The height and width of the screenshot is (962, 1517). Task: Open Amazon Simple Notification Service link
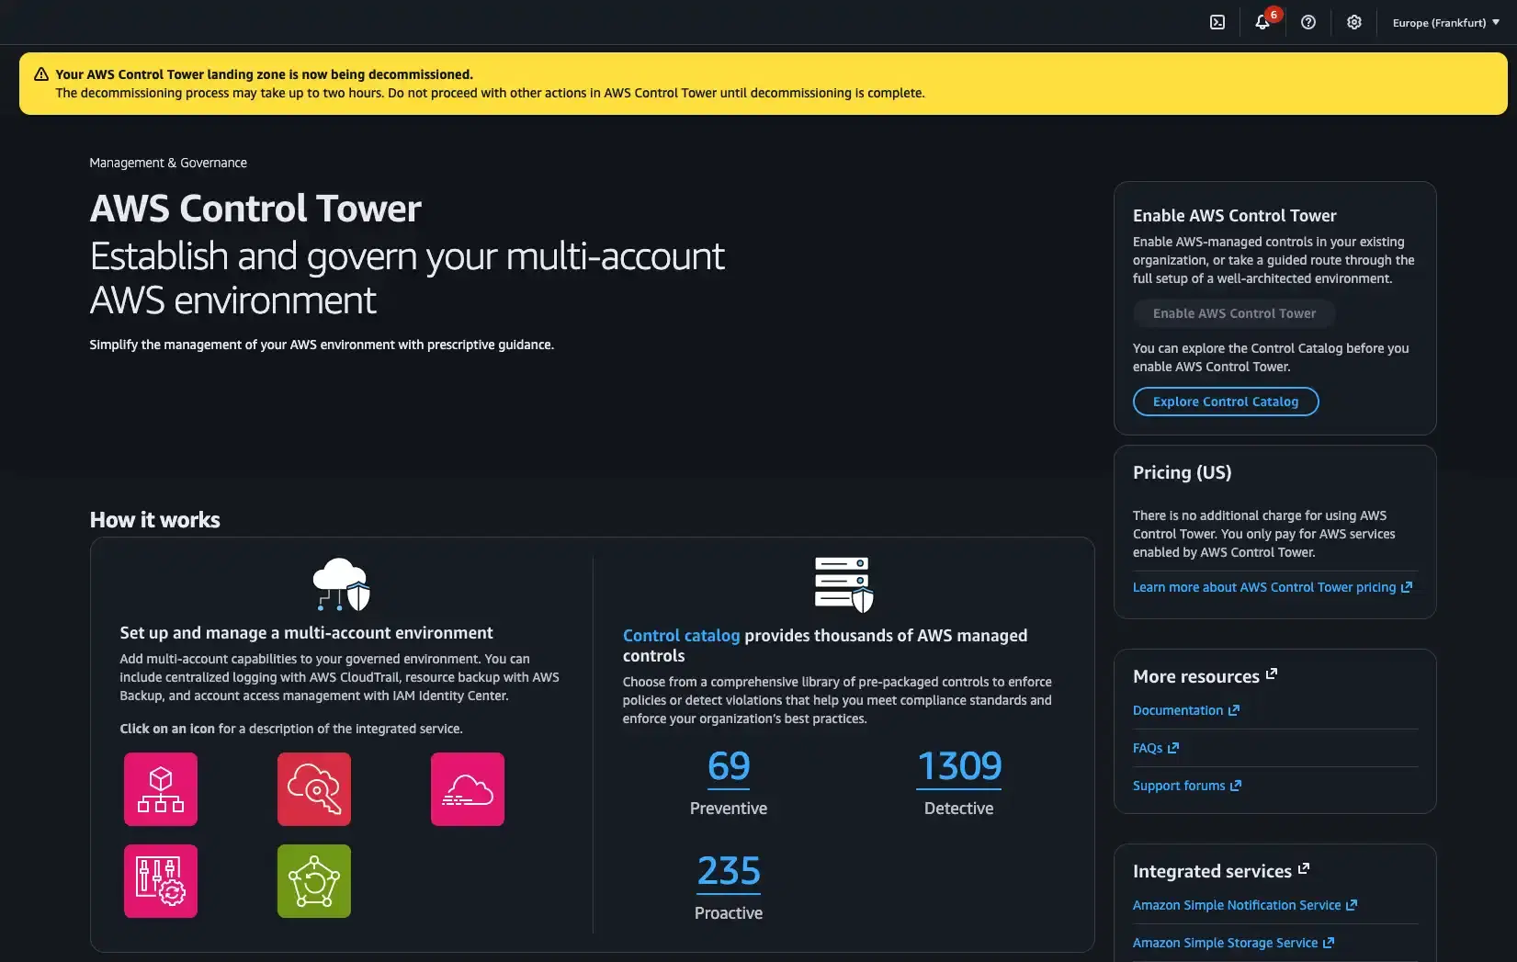[x=1245, y=905]
